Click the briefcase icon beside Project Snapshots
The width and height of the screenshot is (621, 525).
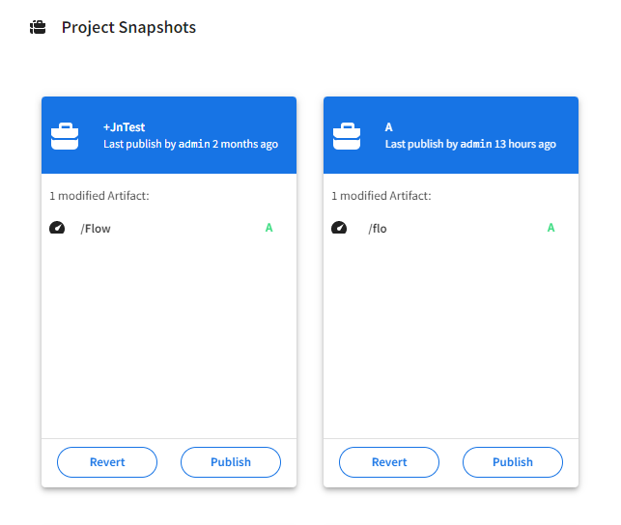tap(38, 27)
